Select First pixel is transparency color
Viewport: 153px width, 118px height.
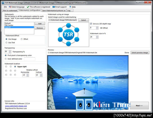[6, 55]
